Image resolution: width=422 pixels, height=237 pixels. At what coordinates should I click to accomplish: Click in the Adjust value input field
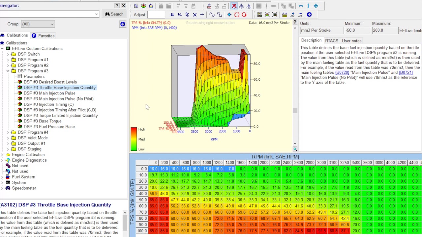click(156, 14)
